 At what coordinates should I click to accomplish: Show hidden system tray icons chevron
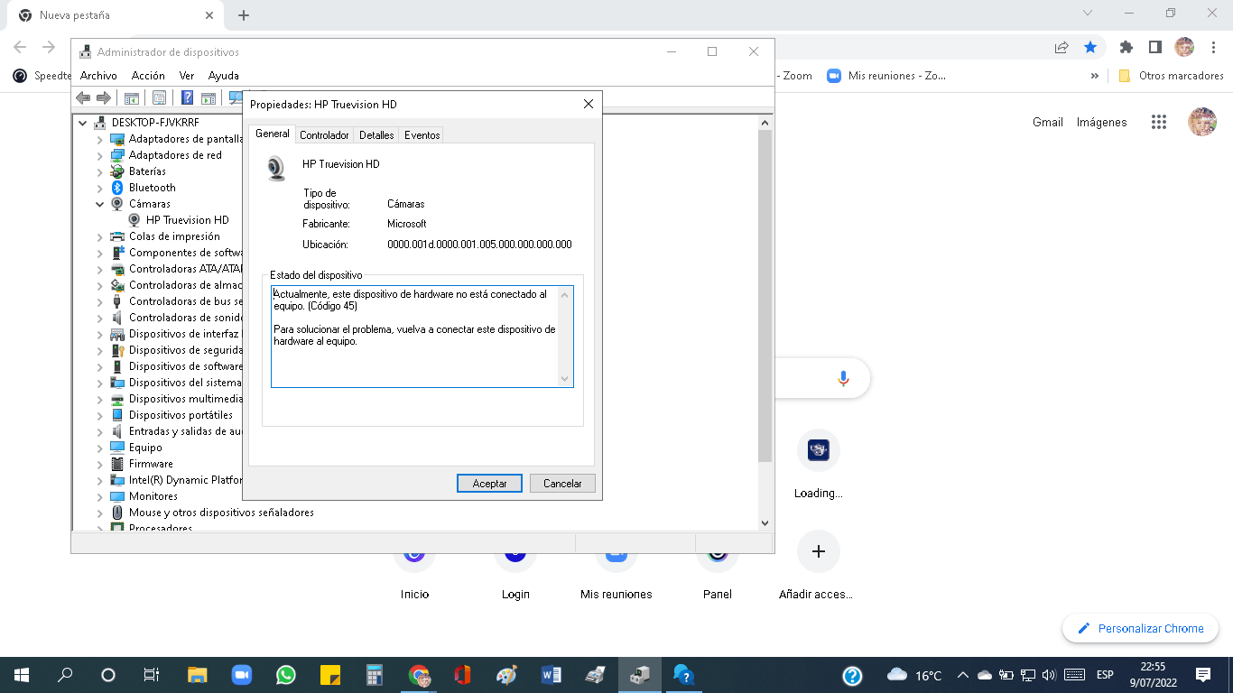click(x=962, y=675)
